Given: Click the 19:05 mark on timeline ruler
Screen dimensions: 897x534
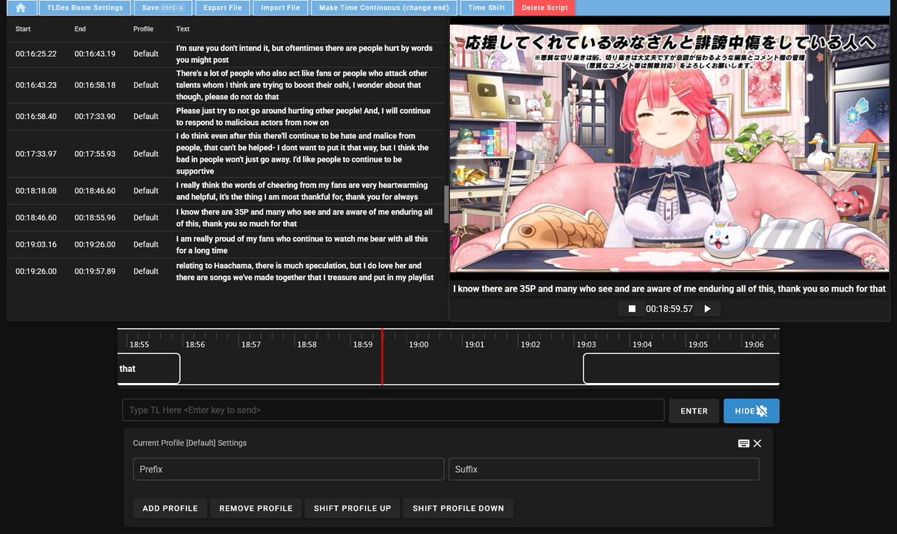Looking at the screenshot, I should 698,345.
